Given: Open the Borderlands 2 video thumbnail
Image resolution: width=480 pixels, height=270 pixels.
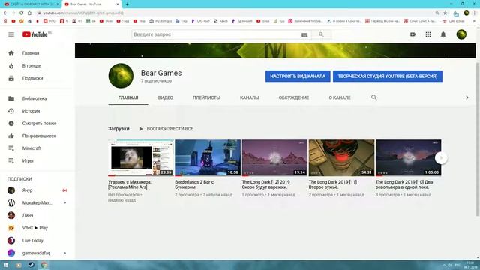Looking at the screenshot, I should (x=208, y=158).
